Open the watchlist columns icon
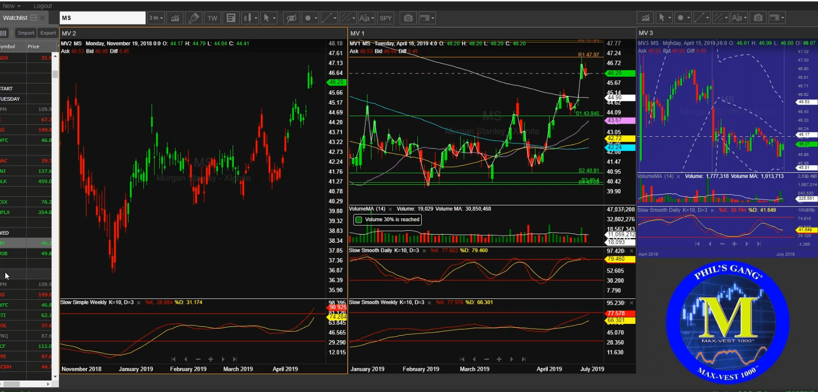The height and width of the screenshot is (392, 818). click(x=4, y=33)
